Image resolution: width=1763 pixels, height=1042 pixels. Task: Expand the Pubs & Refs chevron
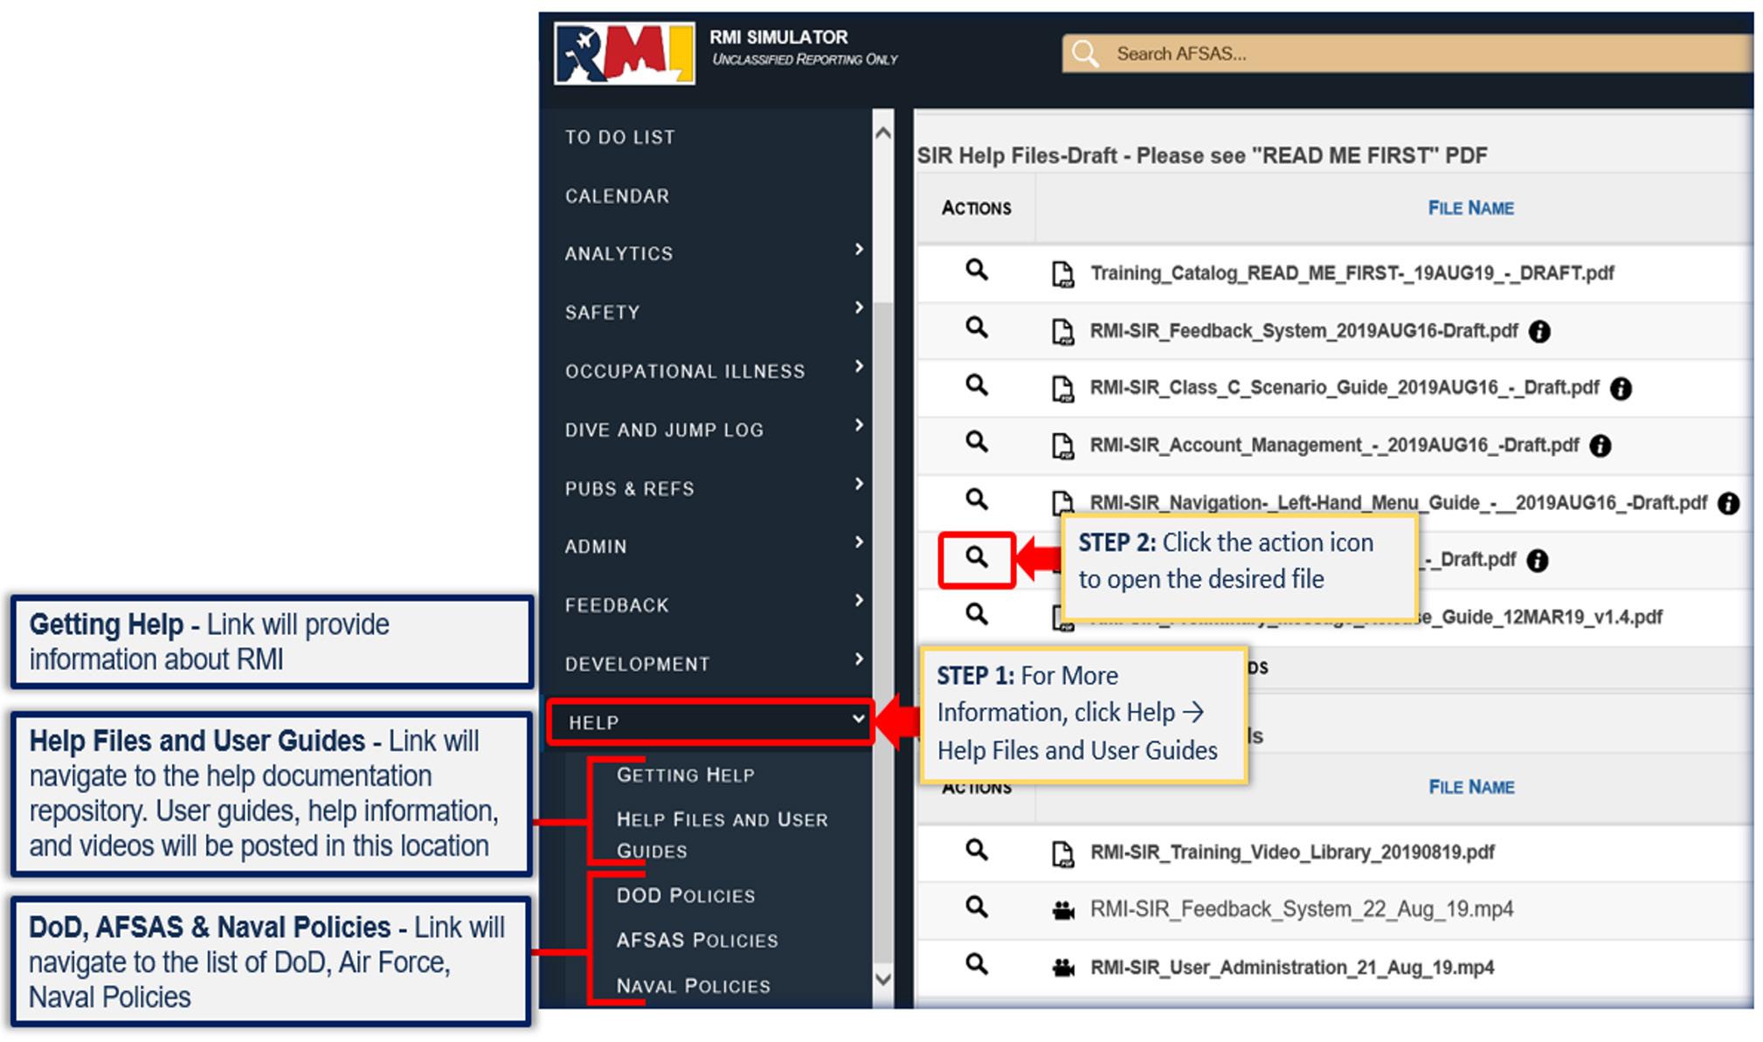click(x=859, y=484)
